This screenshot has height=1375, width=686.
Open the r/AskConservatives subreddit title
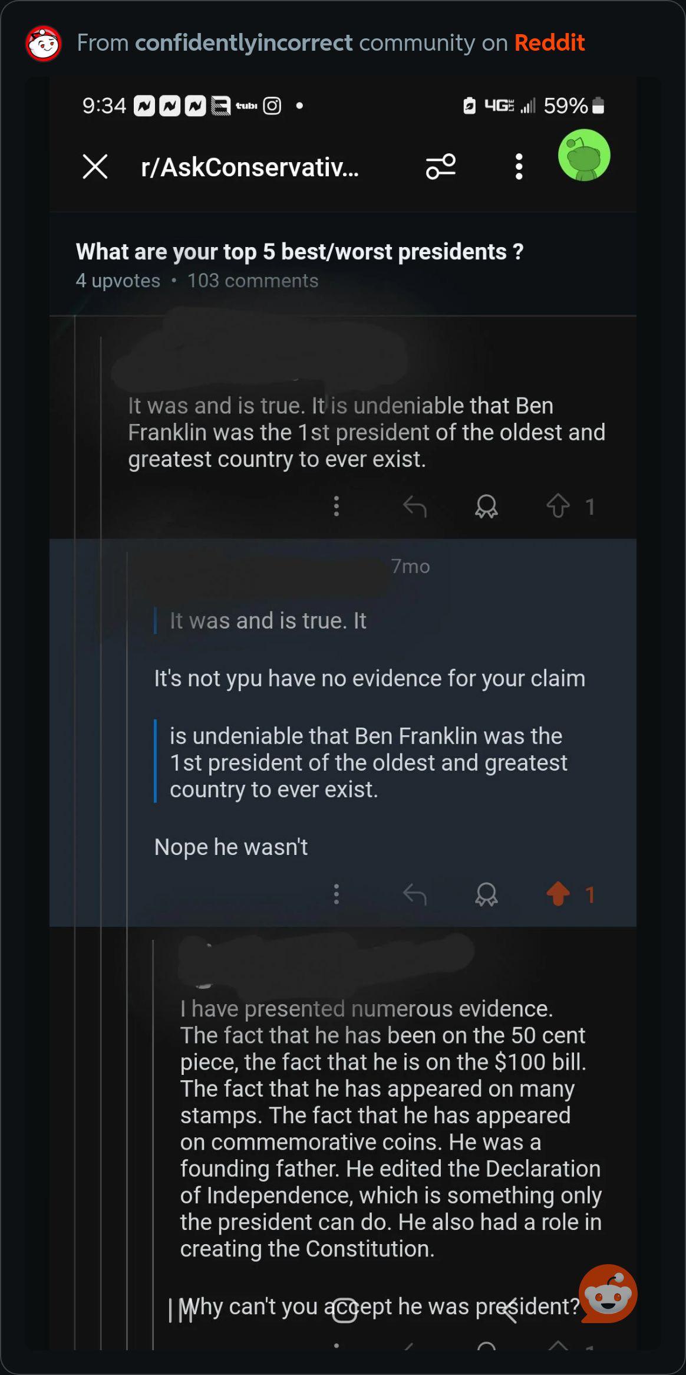pyautogui.click(x=249, y=167)
